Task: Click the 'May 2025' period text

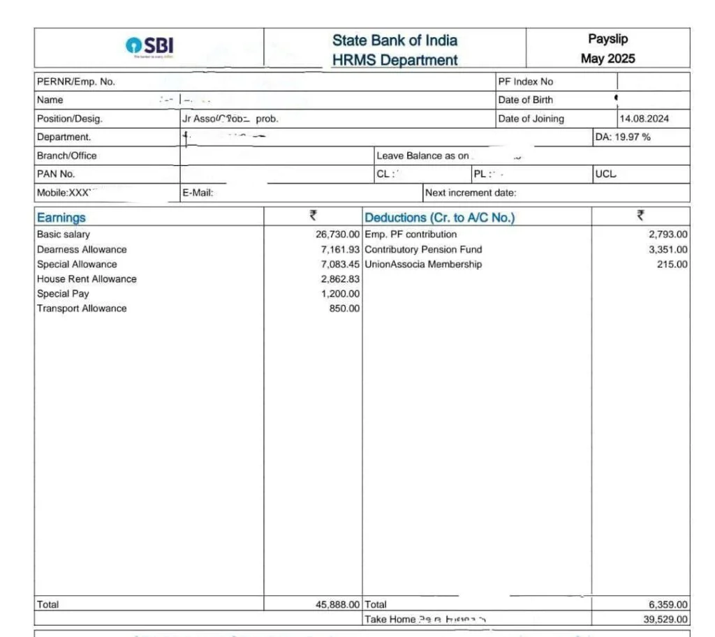Action: 608,59
